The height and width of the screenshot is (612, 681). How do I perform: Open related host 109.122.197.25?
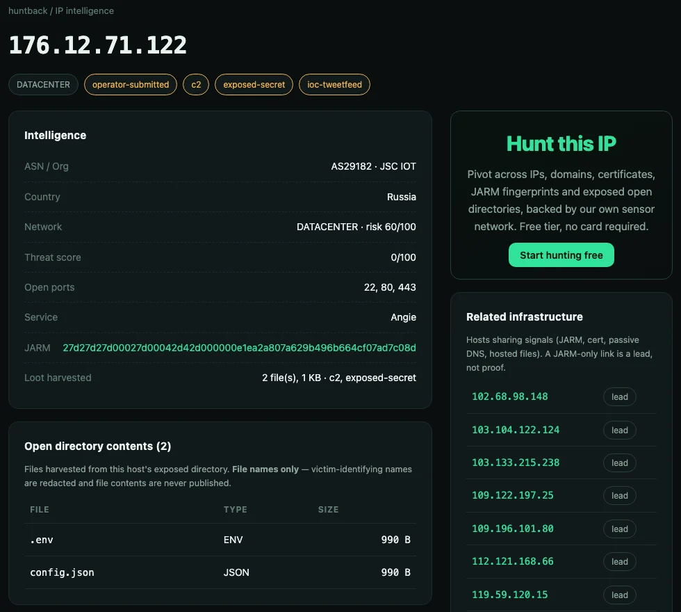[x=513, y=495]
